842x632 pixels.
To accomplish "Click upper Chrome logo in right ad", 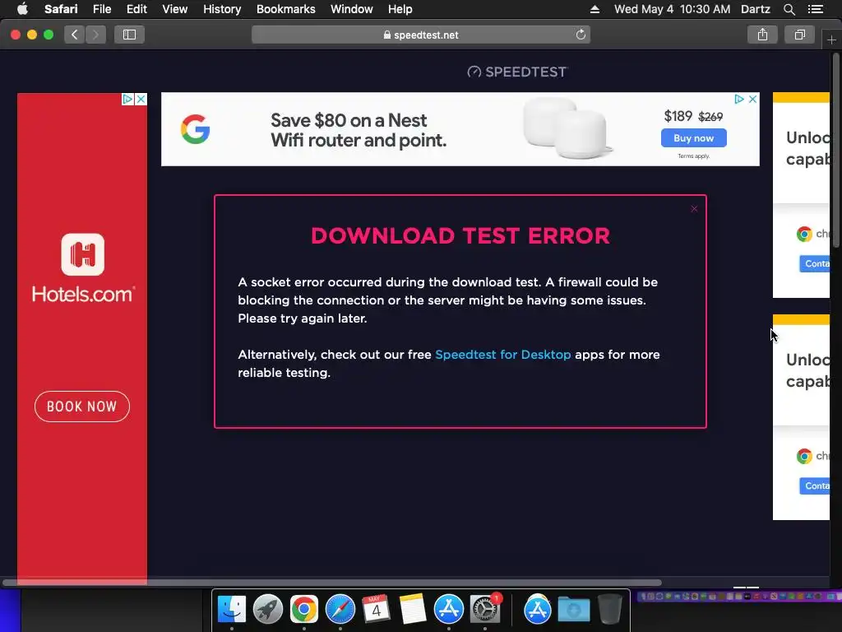I will [804, 234].
